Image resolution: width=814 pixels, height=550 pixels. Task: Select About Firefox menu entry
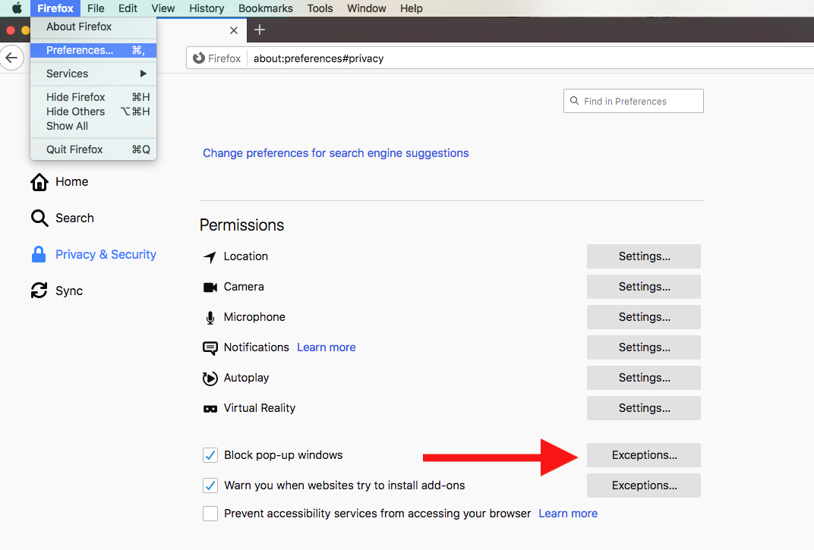click(93, 27)
